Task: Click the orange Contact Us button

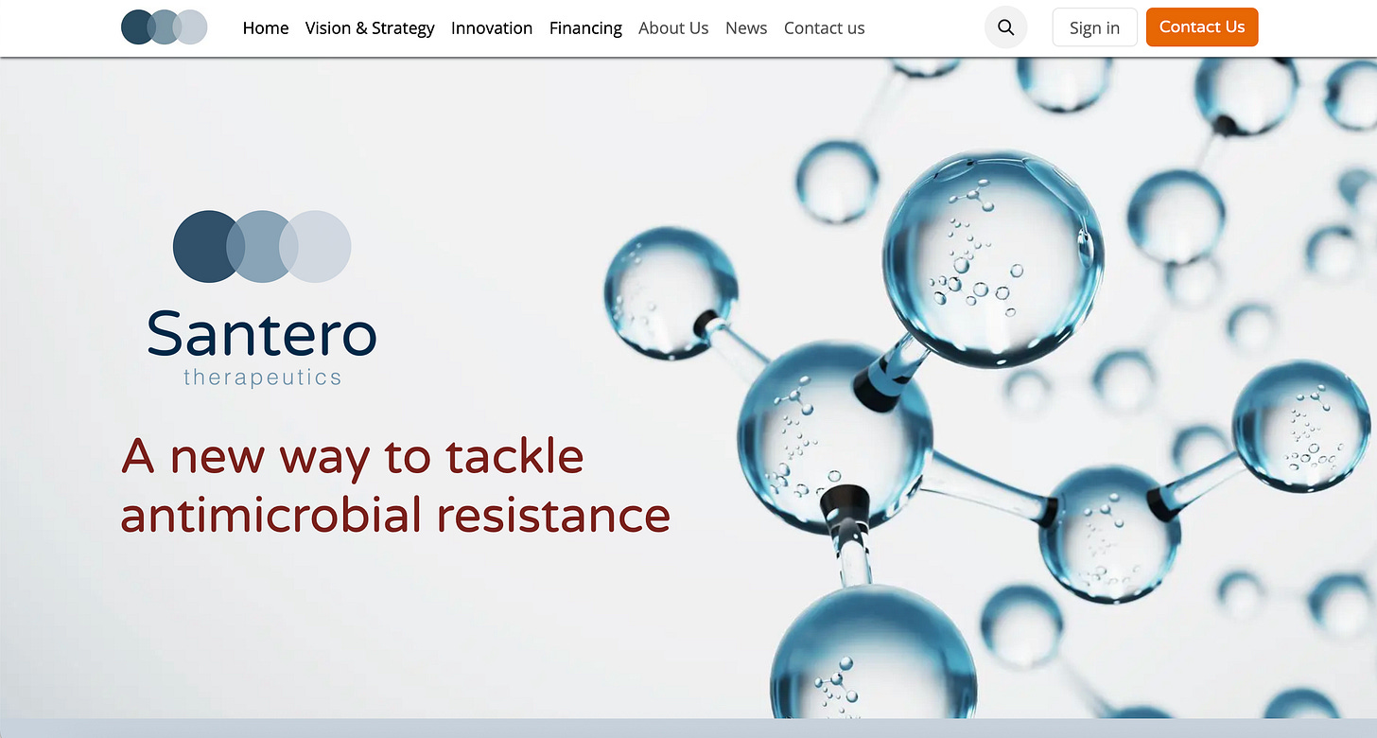Action: [1202, 26]
